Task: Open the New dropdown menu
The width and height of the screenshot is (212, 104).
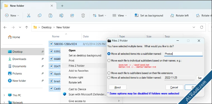Action: click(12, 16)
